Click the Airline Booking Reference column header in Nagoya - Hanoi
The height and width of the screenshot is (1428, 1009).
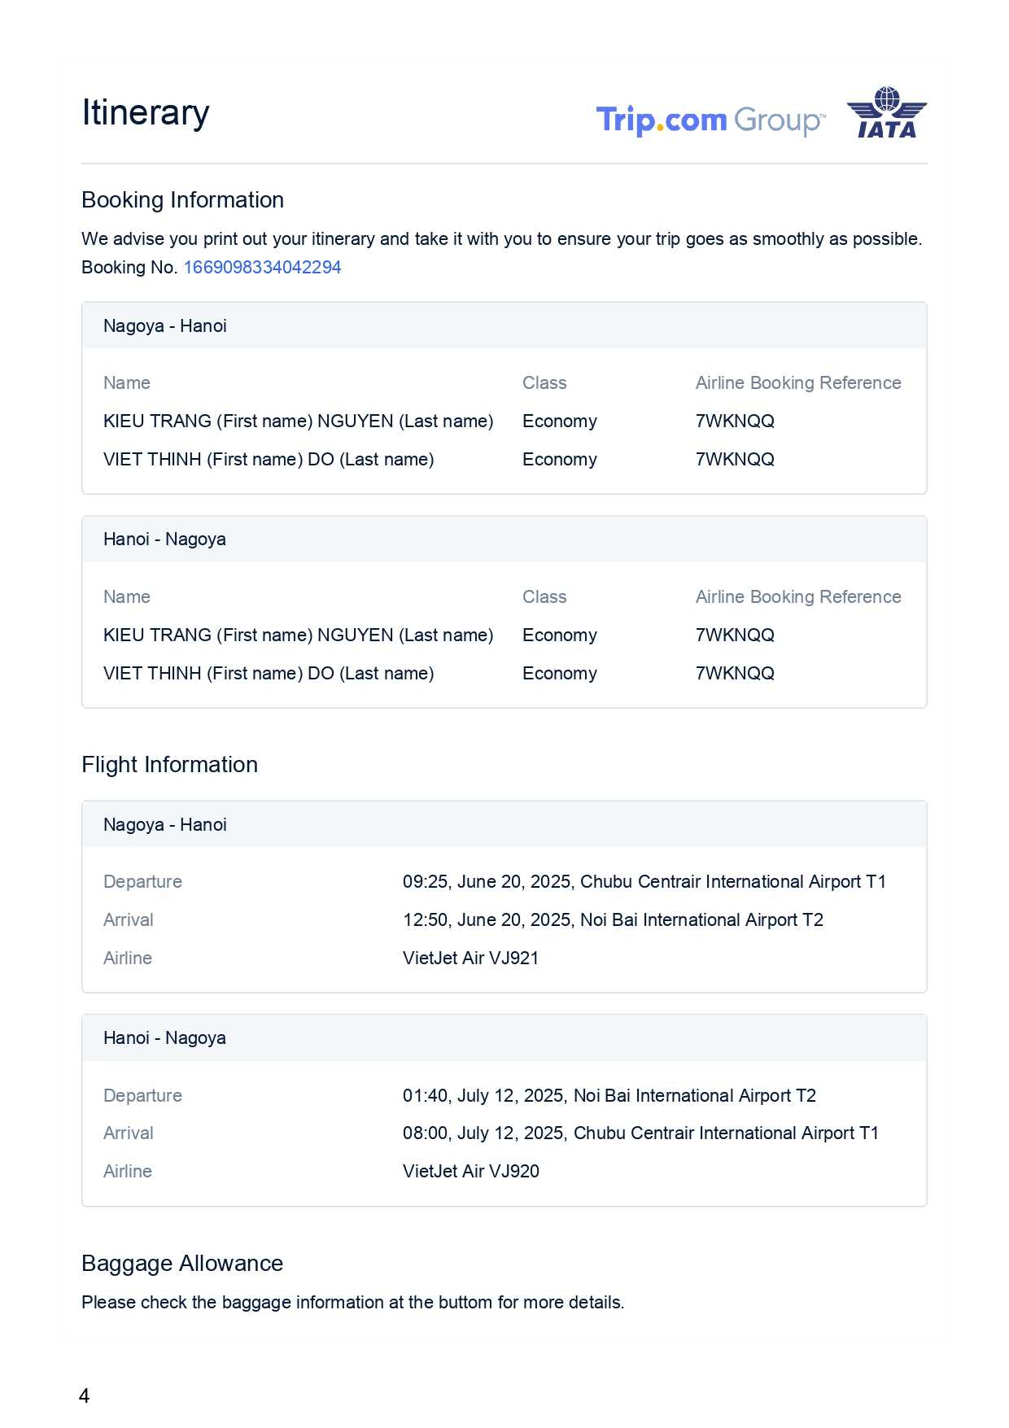coord(797,383)
